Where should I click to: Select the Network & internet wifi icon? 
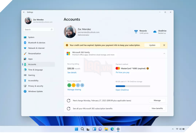tap(25, 48)
